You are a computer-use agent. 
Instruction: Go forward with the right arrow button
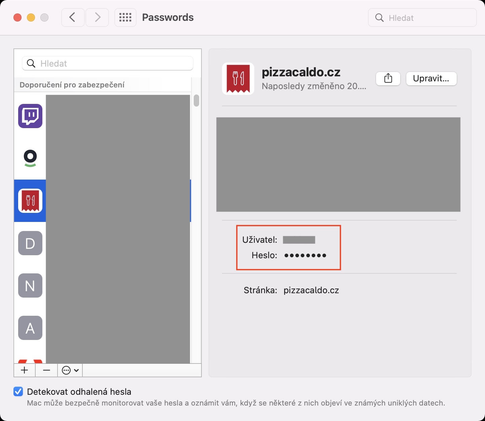(x=97, y=17)
